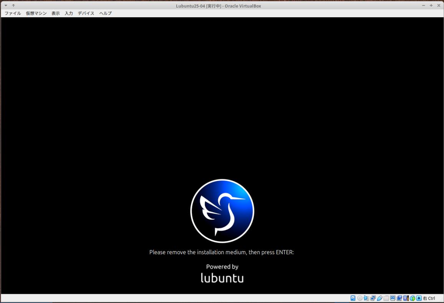Image resolution: width=444 pixels, height=303 pixels.
Task: Open the ヘルプ menu
Action: pyautogui.click(x=105, y=13)
